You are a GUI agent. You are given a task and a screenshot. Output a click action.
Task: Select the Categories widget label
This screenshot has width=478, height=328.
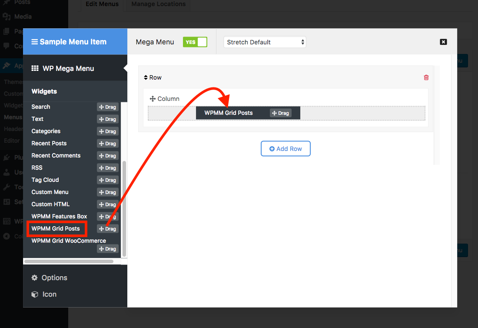[46, 131]
